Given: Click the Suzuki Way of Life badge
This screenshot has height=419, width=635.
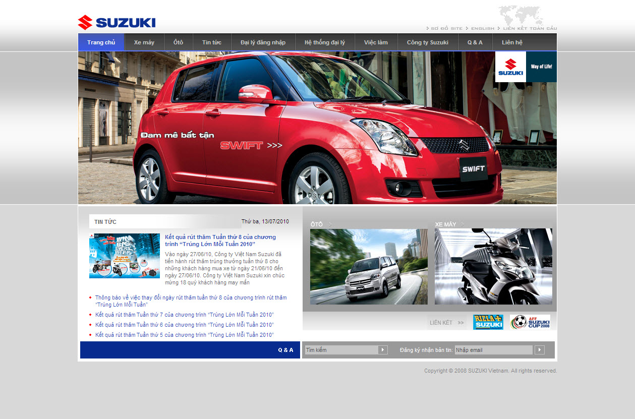Looking at the screenshot, I should click(x=526, y=67).
